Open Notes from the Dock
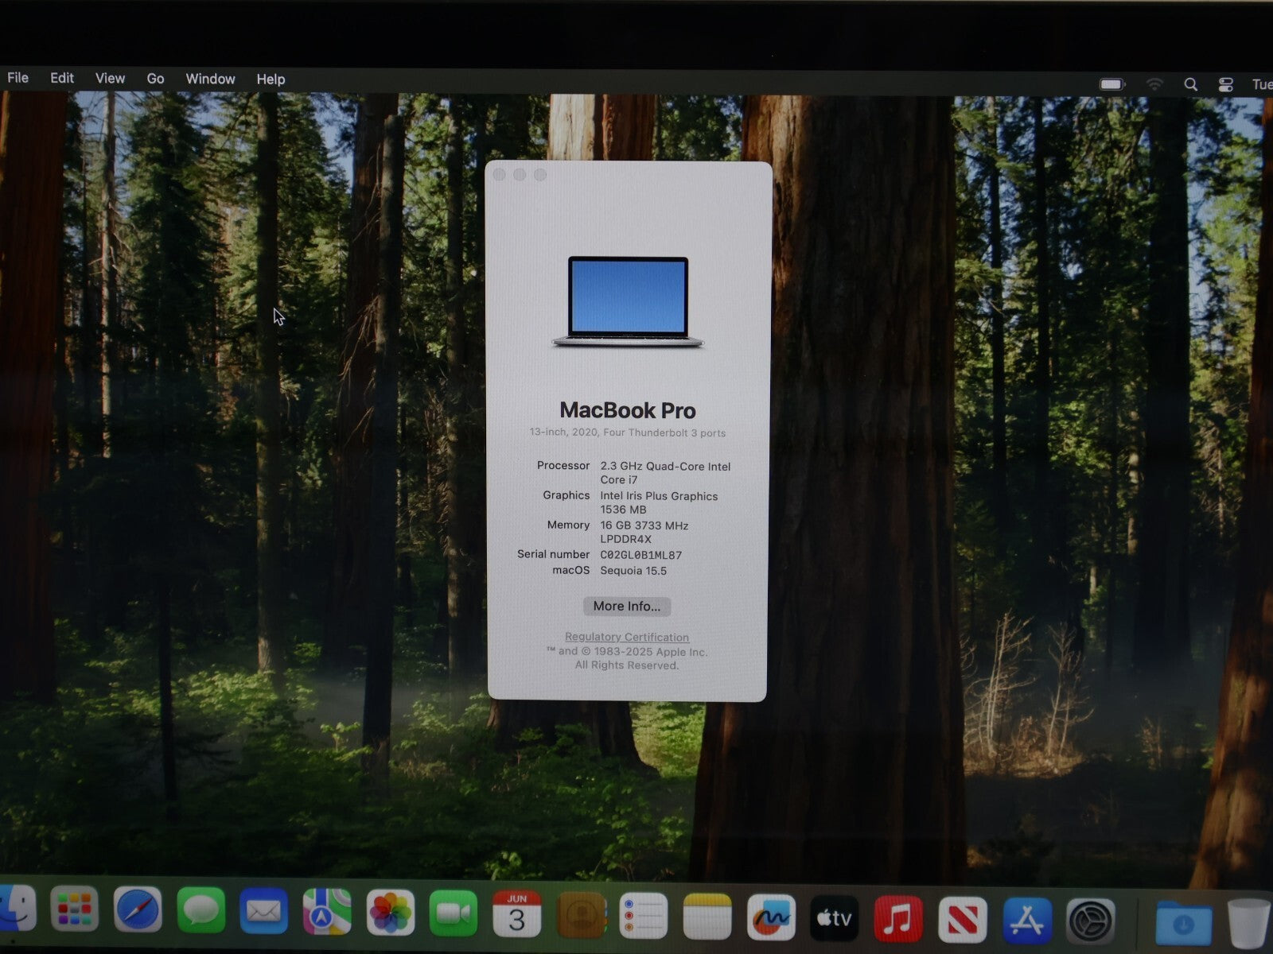The height and width of the screenshot is (954, 1273). click(x=707, y=916)
